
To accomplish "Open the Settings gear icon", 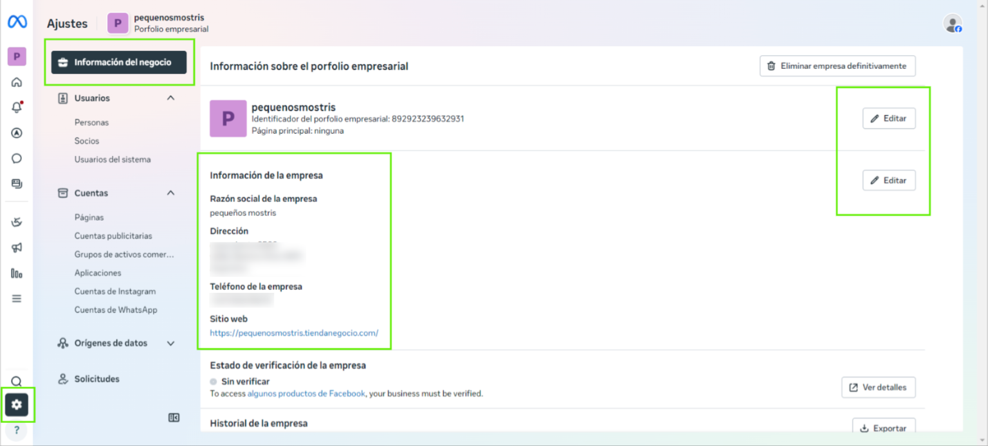I will (x=17, y=404).
